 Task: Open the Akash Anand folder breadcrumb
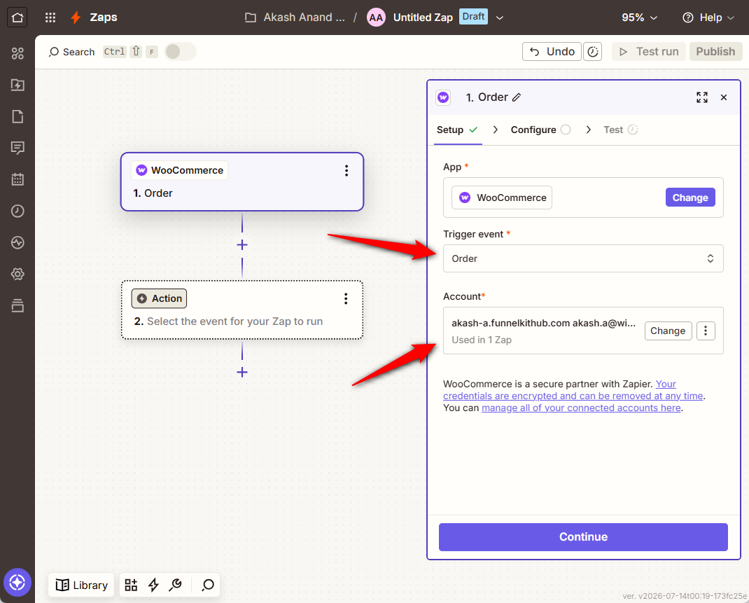point(295,18)
